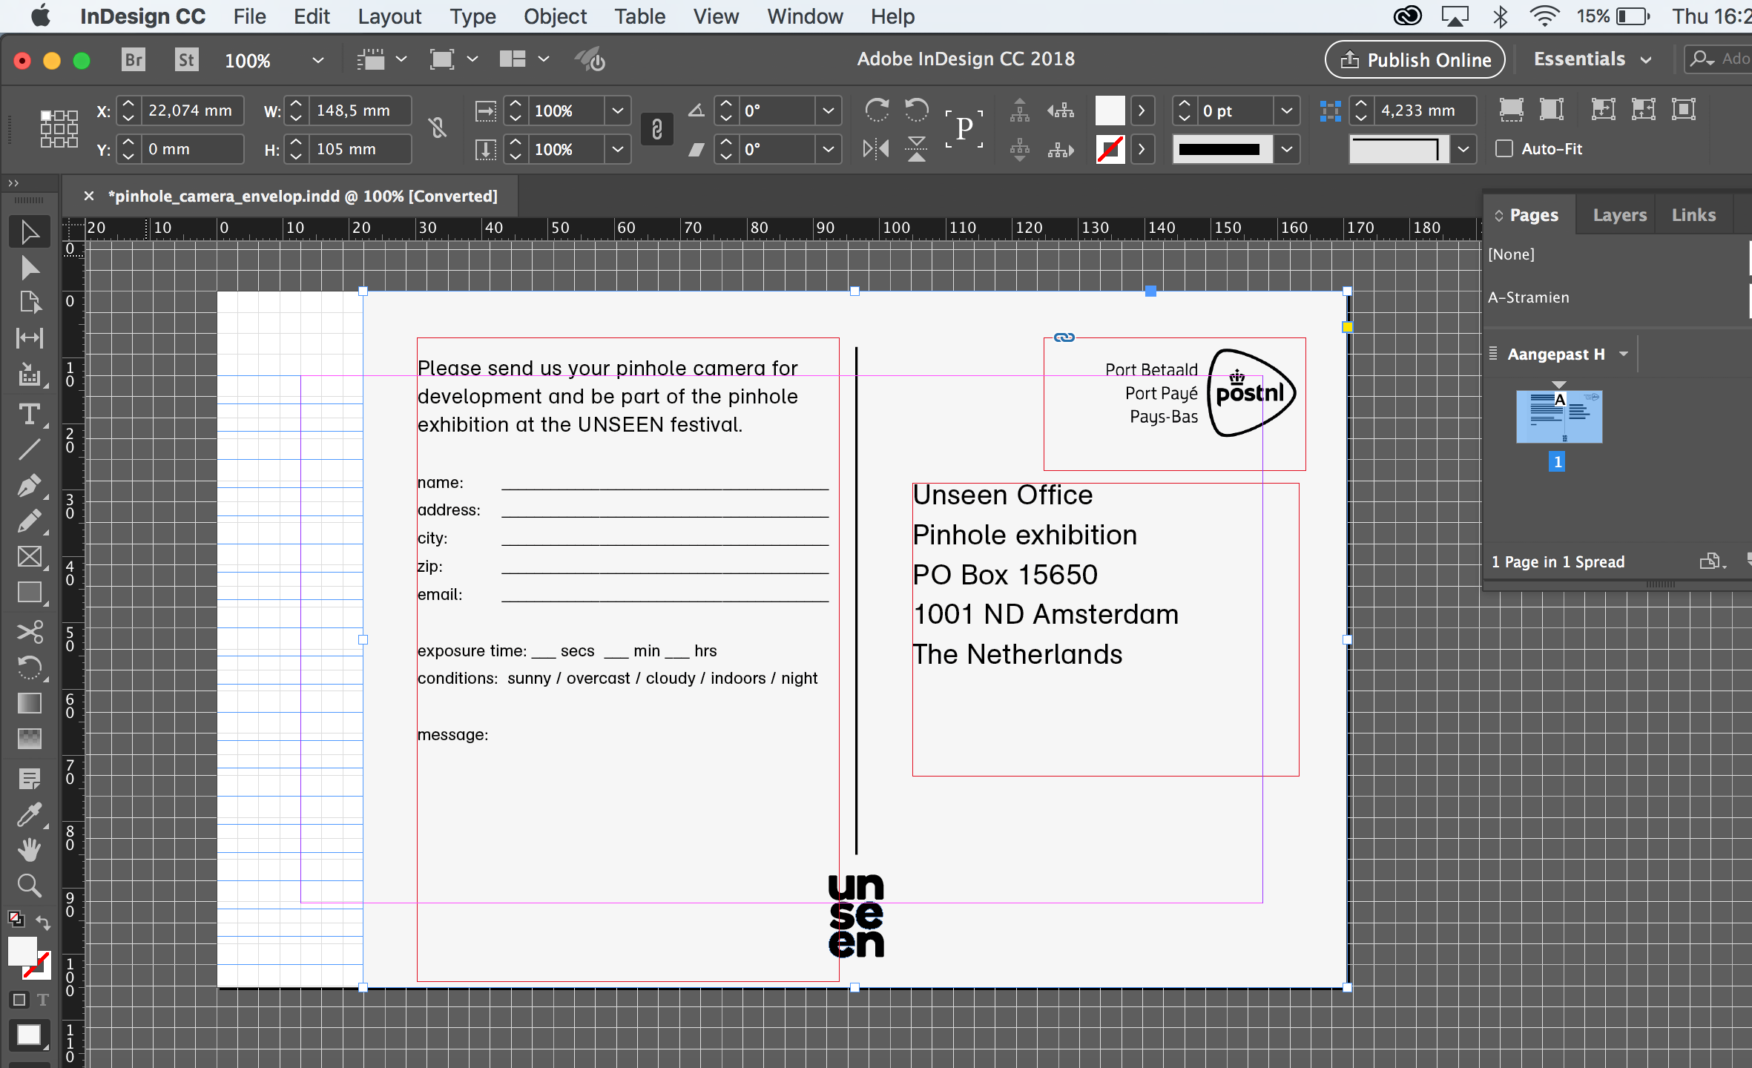Screen dimensions: 1752x1068
Task: Open the Object menu
Action: 554,16
